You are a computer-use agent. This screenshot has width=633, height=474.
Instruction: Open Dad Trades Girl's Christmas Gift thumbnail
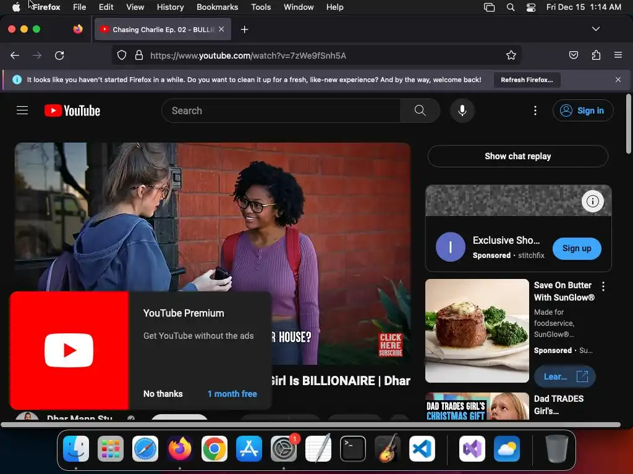(x=477, y=406)
